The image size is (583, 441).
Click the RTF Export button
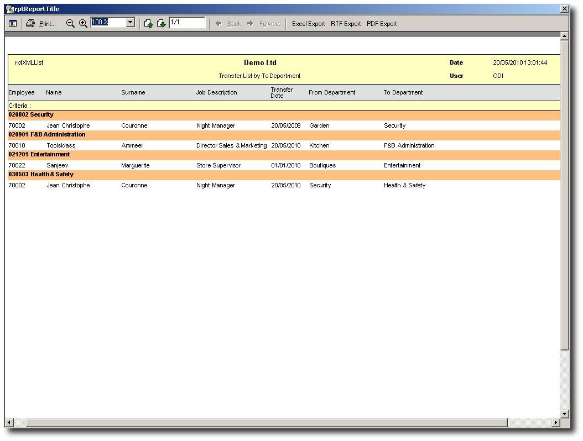click(x=346, y=24)
